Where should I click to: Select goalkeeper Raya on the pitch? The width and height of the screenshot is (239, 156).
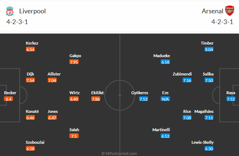click(x=231, y=93)
